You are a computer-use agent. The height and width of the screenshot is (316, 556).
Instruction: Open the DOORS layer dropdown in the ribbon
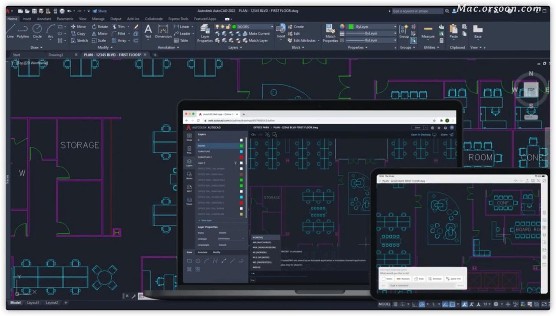tap(272, 26)
